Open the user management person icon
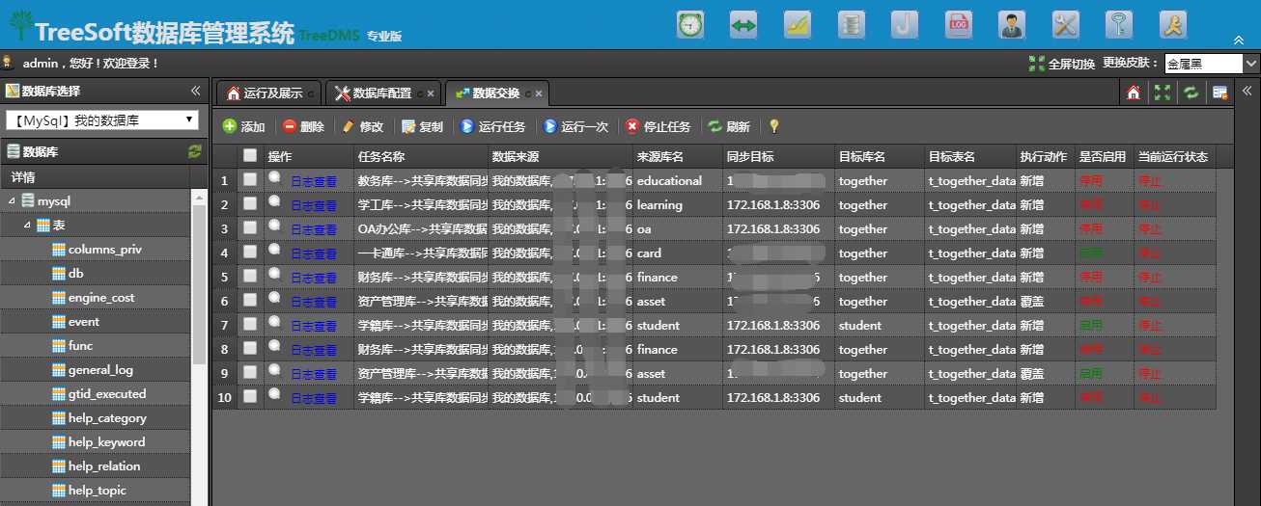The width and height of the screenshot is (1261, 506). coord(1012,25)
